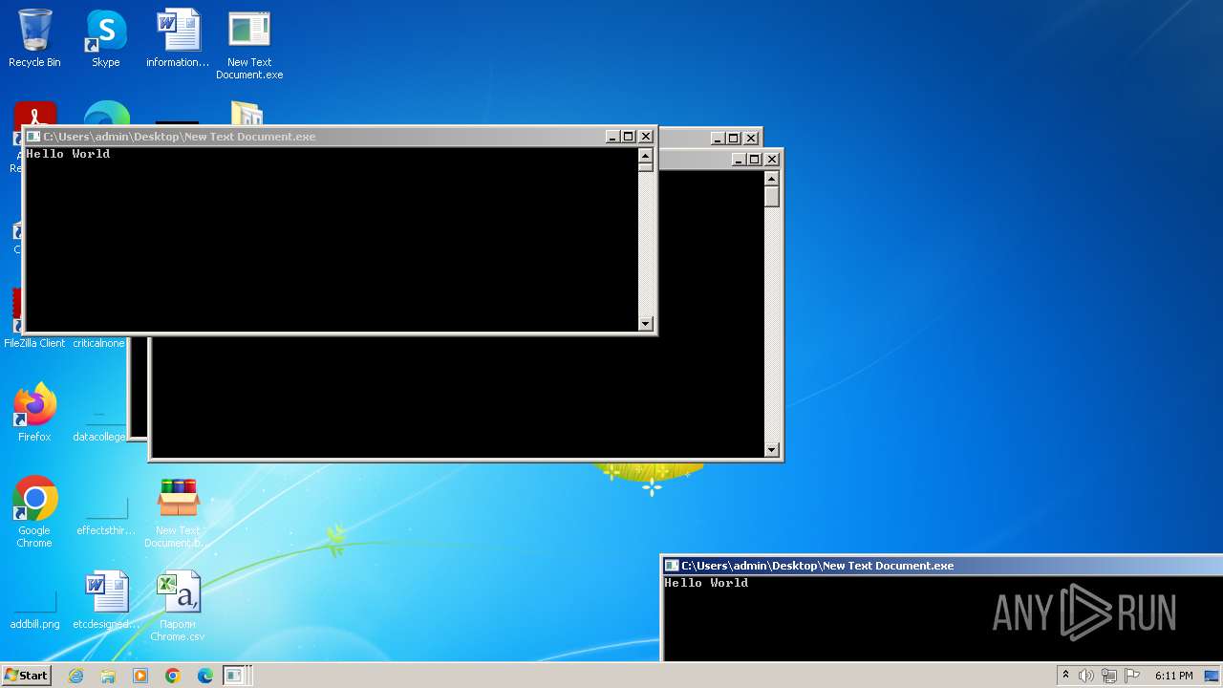Open Windows Media Player from the taskbar
Image resolution: width=1223 pixels, height=688 pixels.
pos(140,676)
